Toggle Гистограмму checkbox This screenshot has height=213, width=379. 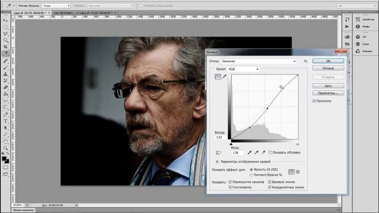[230, 187]
